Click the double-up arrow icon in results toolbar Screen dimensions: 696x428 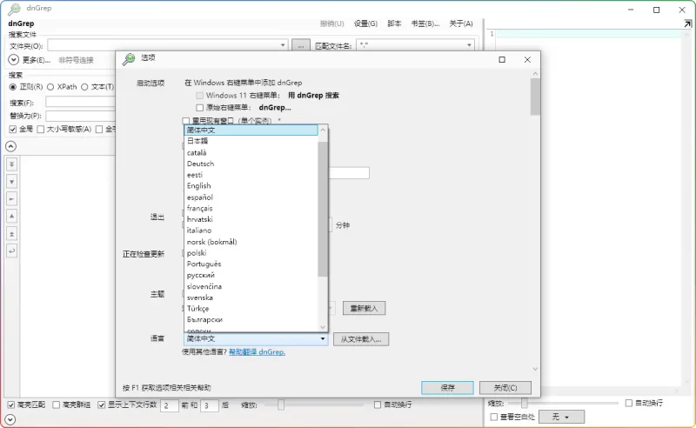12,233
